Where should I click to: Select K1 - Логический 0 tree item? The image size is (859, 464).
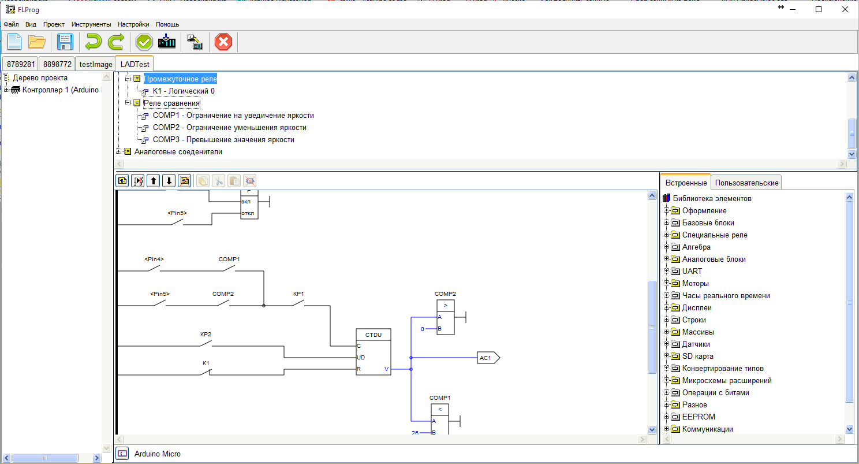(184, 91)
